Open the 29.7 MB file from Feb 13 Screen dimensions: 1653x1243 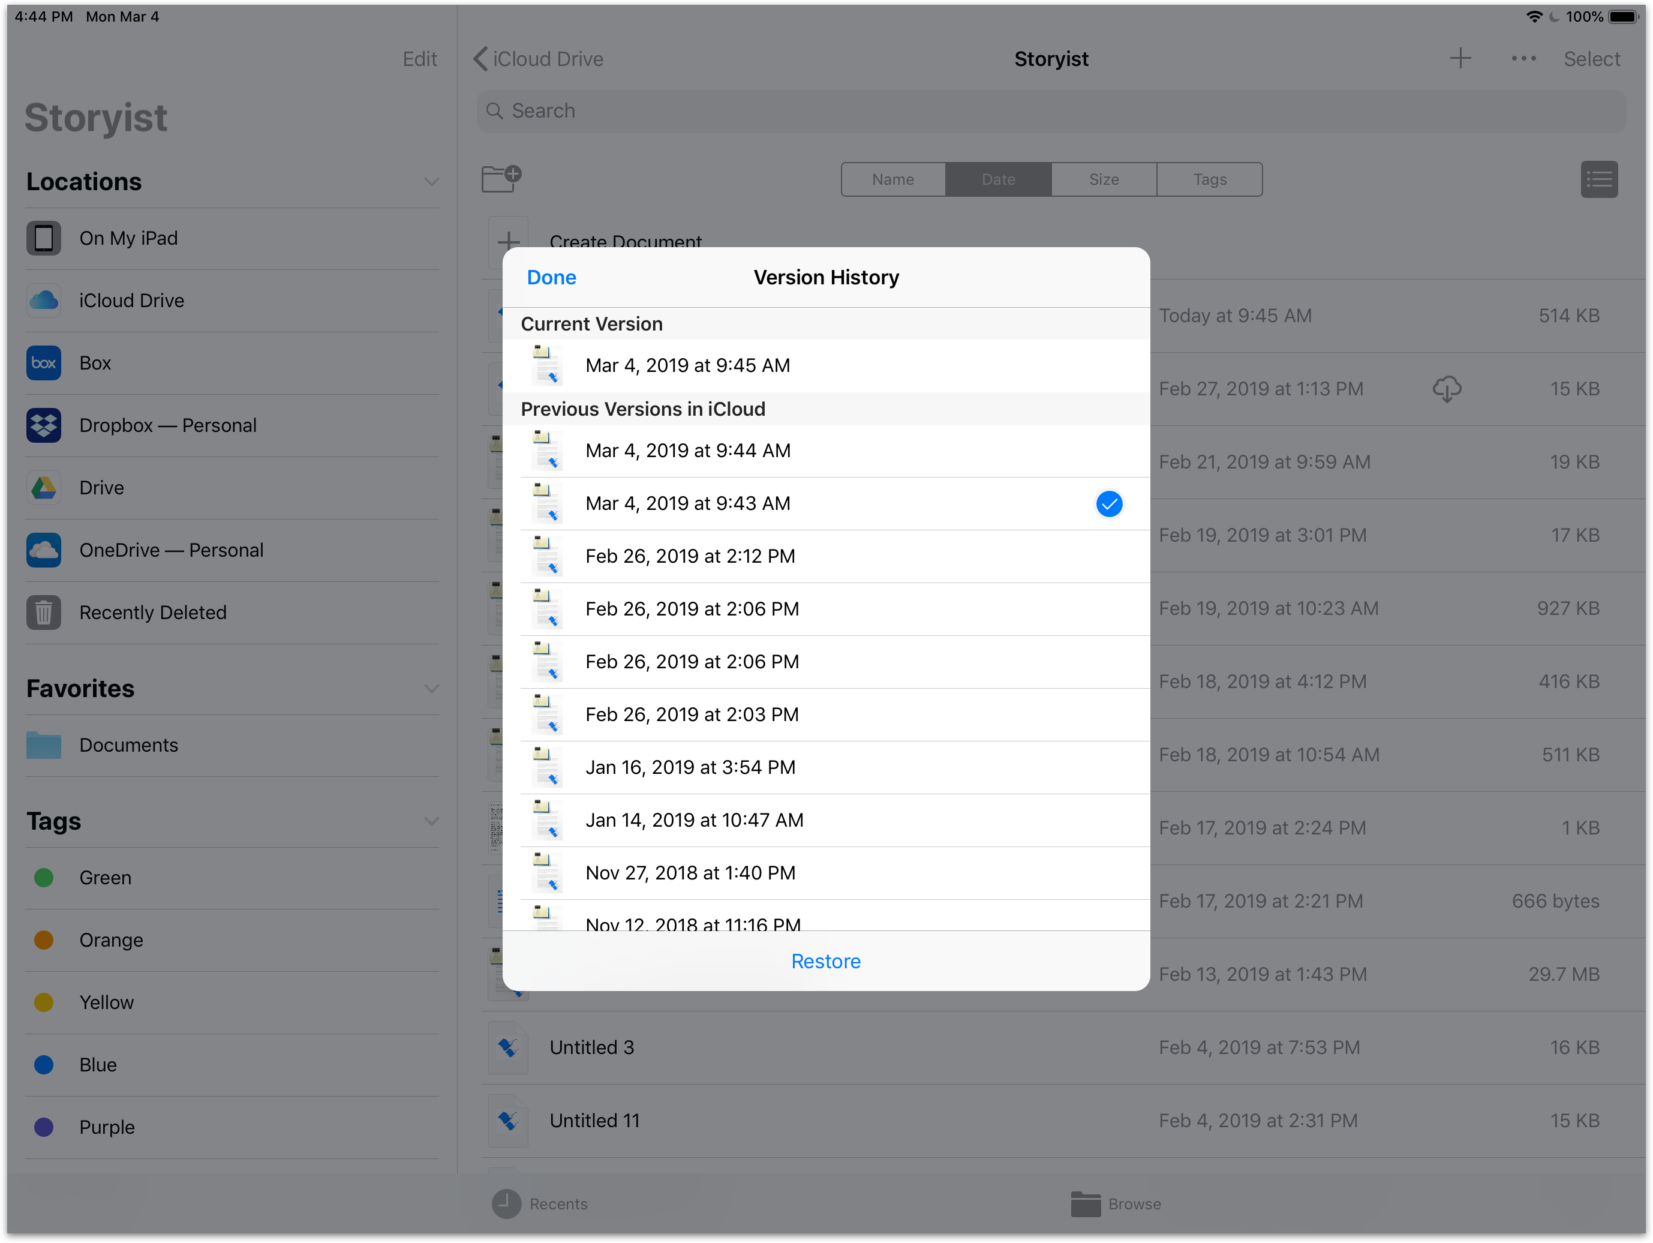click(x=1397, y=975)
